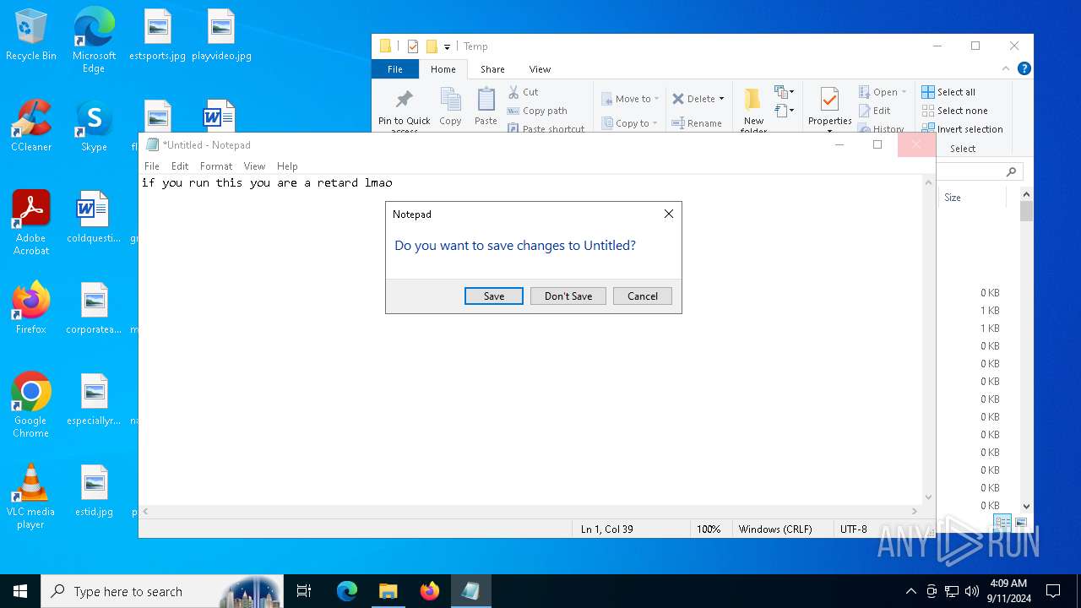Click Invert selection in Explorer ribbon
The width and height of the screenshot is (1081, 608).
click(963, 129)
